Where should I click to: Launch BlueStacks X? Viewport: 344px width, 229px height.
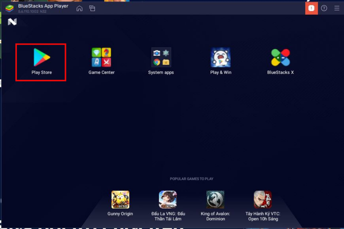[x=280, y=57]
